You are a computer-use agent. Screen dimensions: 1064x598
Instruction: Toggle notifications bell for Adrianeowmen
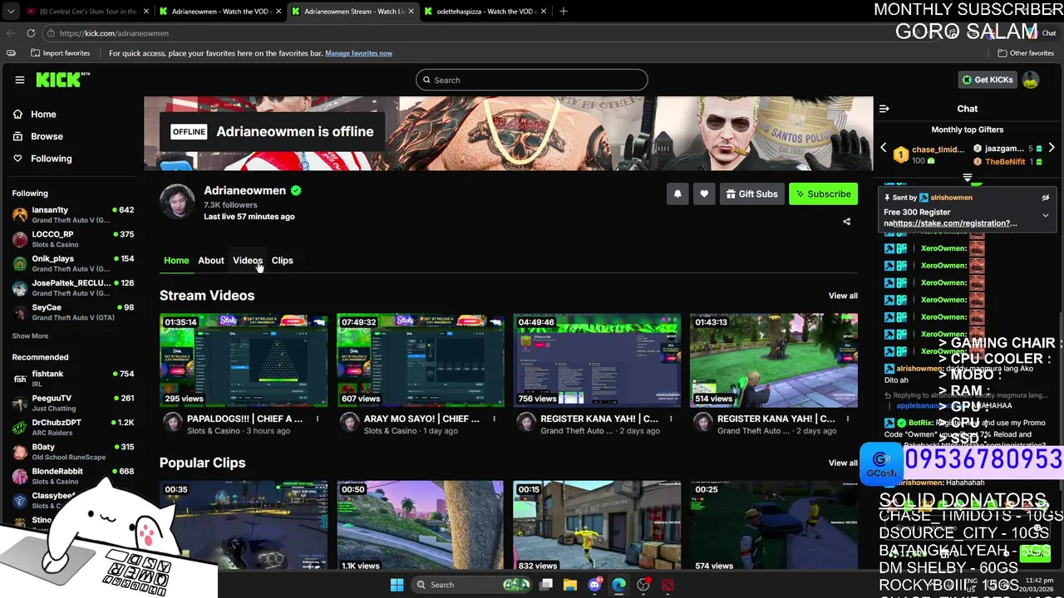[677, 194]
